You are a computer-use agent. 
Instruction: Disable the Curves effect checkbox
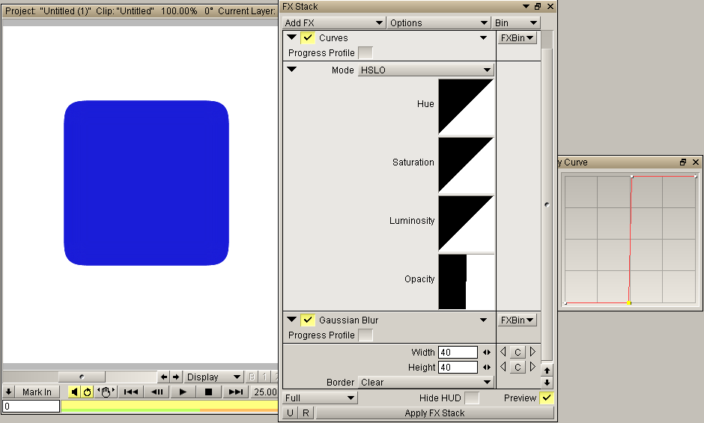[x=308, y=37]
